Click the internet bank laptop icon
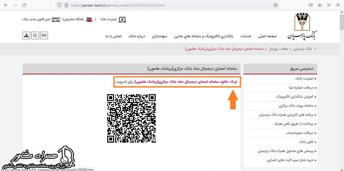The height and width of the screenshot is (171, 344). [123, 19]
